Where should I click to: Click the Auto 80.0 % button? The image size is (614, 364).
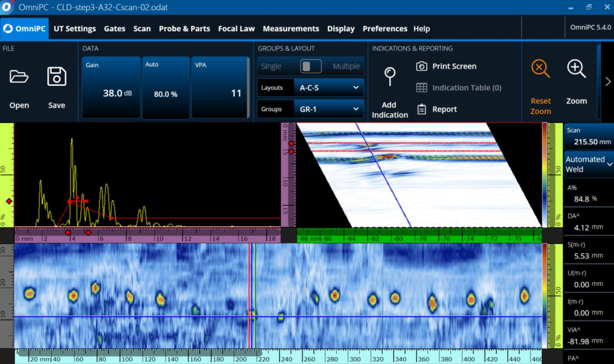pyautogui.click(x=165, y=88)
